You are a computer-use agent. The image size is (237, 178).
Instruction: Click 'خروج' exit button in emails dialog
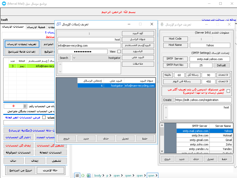67,138
